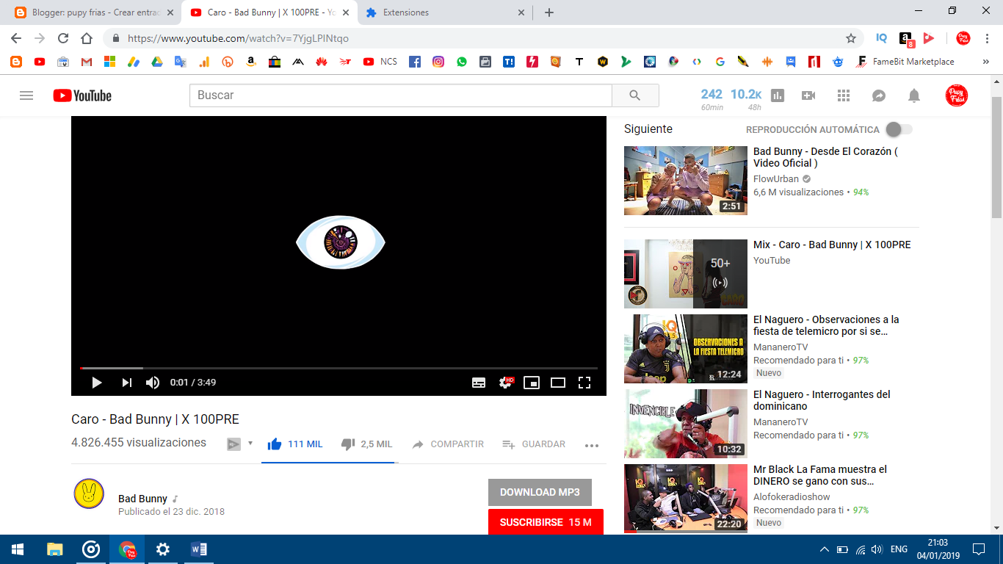The image size is (1003, 564).
Task: Open the Blogger bookmark icon
Action: [16, 62]
